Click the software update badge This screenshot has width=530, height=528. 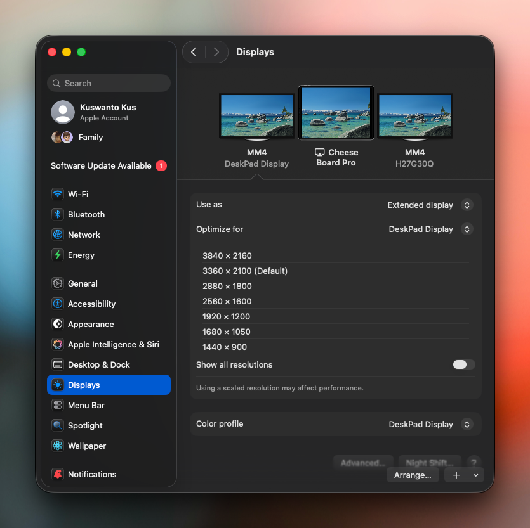pos(161,166)
